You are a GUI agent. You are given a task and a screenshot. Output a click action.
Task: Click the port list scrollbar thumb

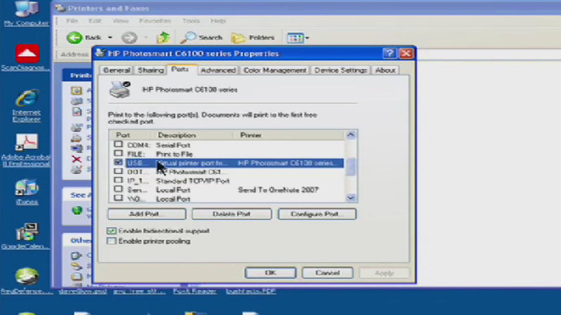click(351, 167)
